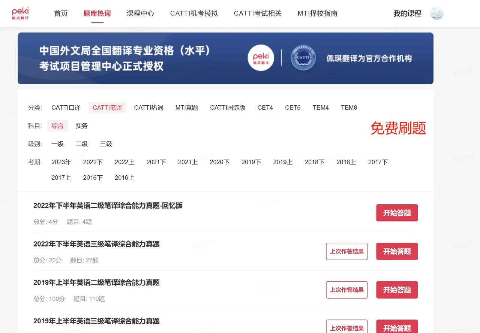Open title 2022年下半年英语三级笔译综合能力真题

tap(96, 244)
